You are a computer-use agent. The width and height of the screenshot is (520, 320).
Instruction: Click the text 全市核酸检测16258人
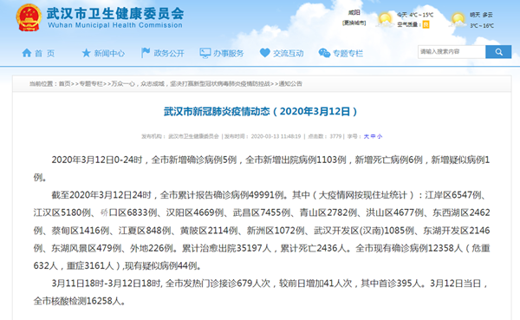click(x=76, y=301)
